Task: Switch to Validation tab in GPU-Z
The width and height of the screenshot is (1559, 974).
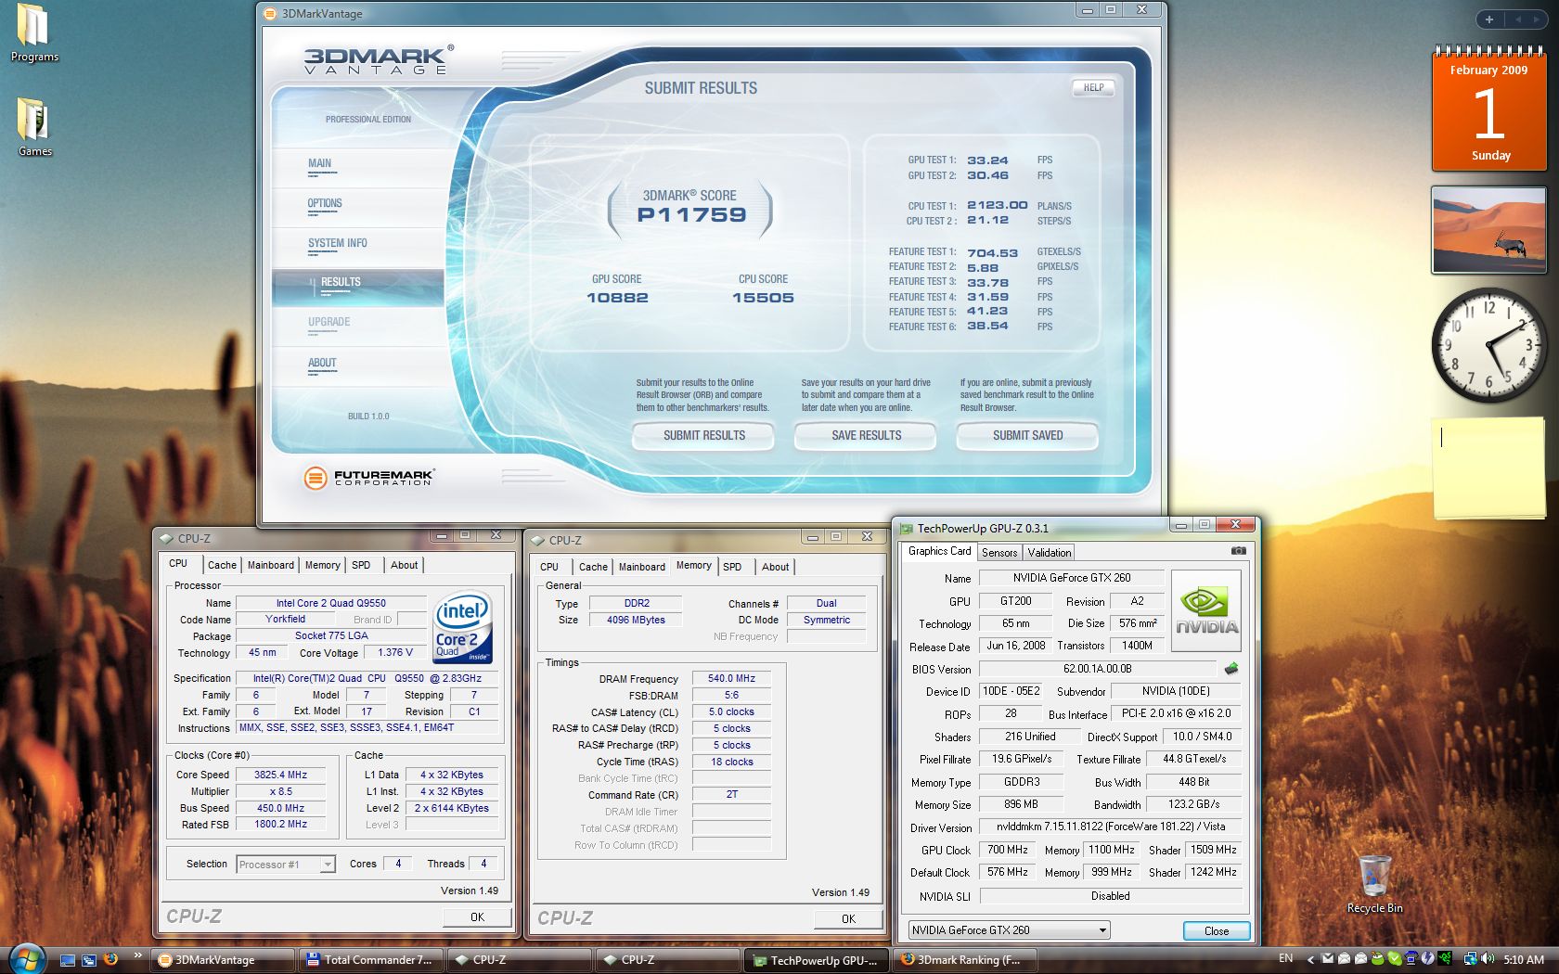Action: pyautogui.click(x=1049, y=552)
